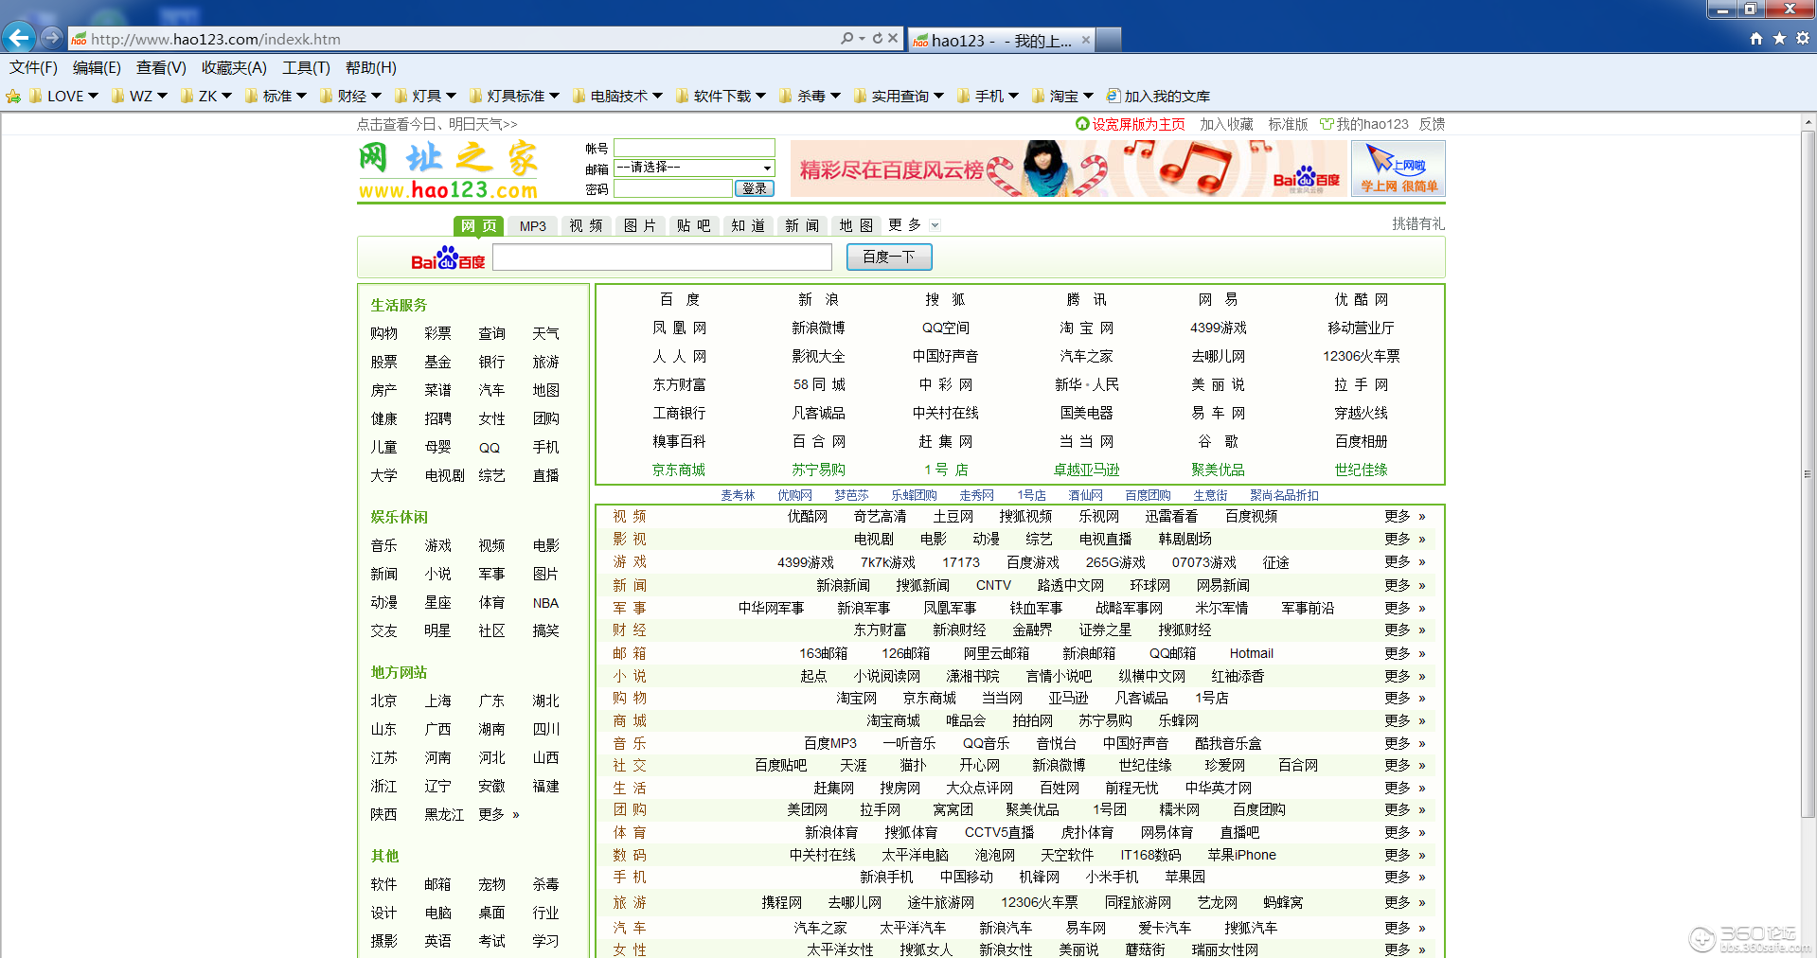Screen dimensions: 1817x958
Task: Click the Baidu search text field
Action: pyautogui.click(x=662, y=257)
